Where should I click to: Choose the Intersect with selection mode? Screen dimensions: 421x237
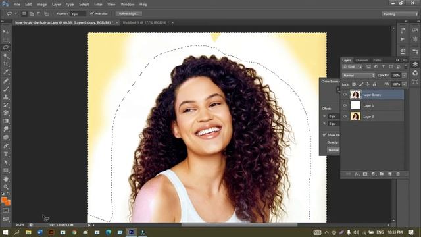click(46, 13)
